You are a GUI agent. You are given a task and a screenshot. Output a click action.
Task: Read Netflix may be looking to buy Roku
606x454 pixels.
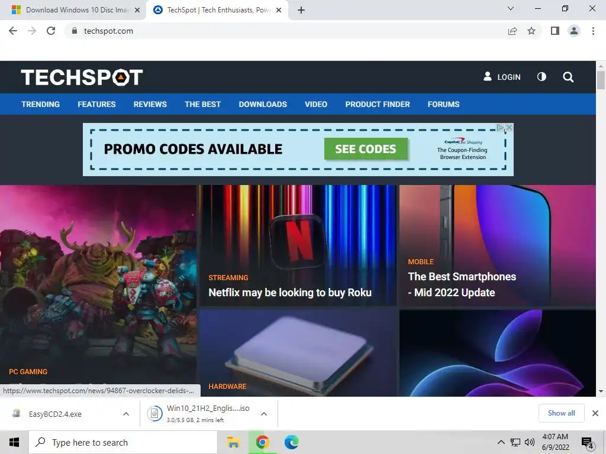tap(290, 293)
